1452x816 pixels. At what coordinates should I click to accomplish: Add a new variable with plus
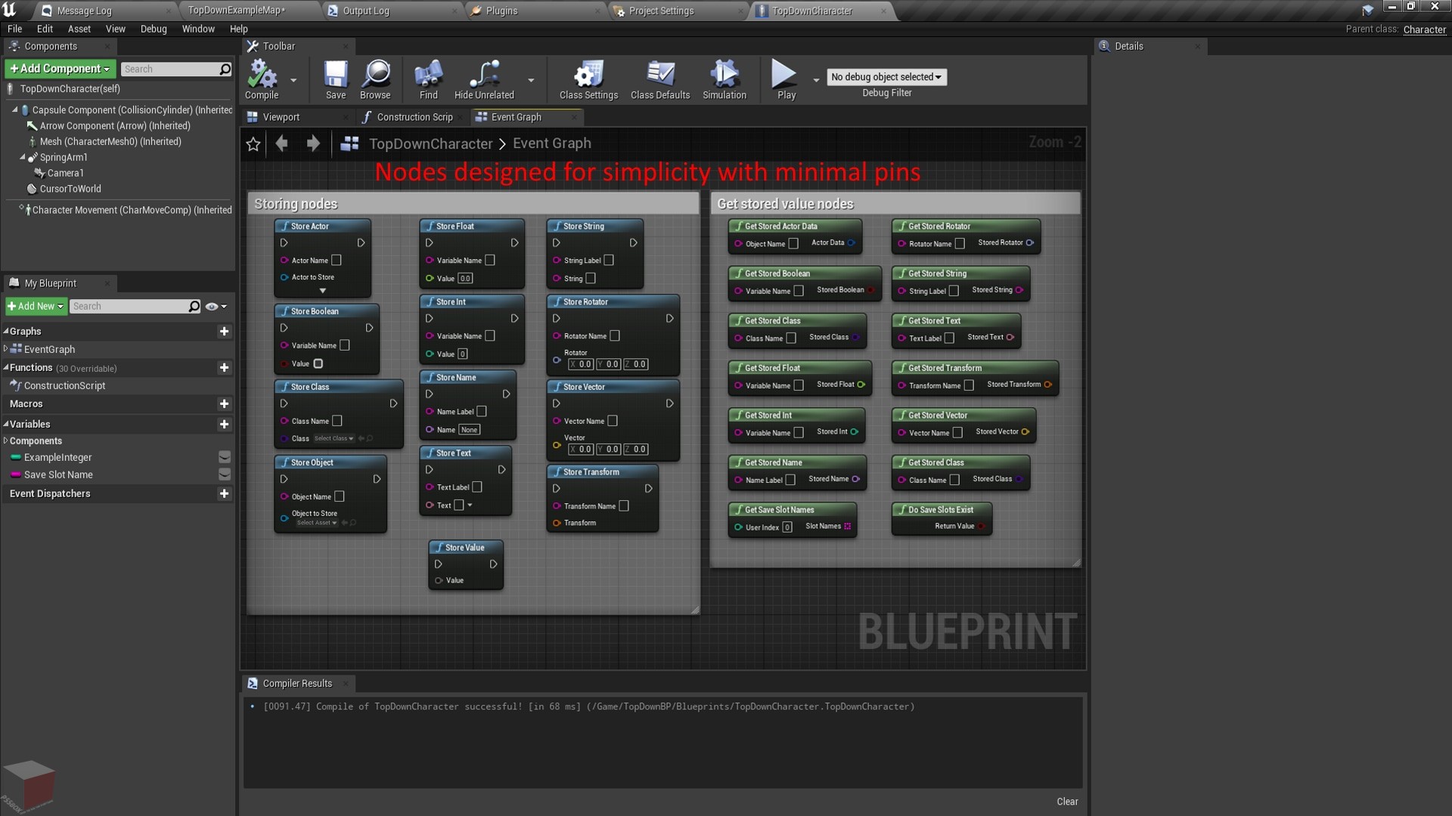tap(224, 424)
